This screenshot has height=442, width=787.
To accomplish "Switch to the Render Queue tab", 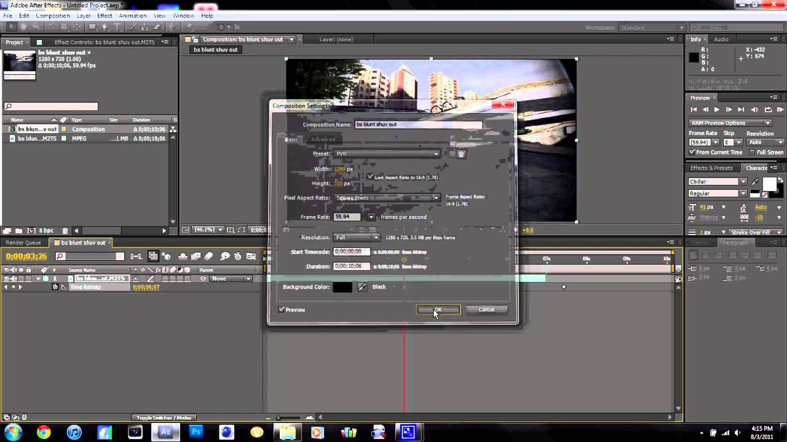I will click(x=23, y=242).
